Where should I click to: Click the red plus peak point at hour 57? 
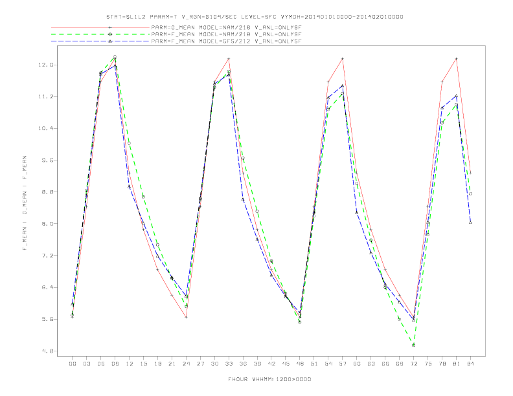point(343,59)
